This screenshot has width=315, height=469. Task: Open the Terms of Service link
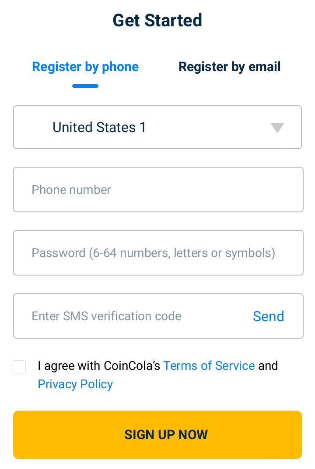209,365
